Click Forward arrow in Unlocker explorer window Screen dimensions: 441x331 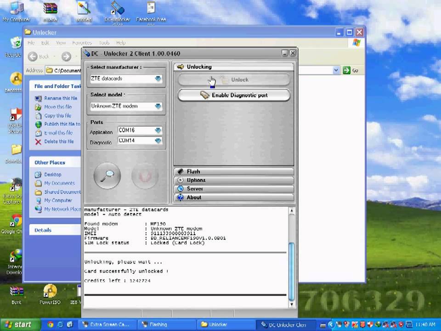click(x=66, y=57)
